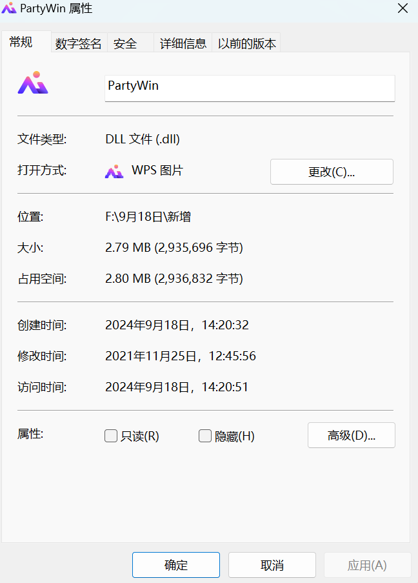Click the PartyWin 属性 window title
Image resolution: width=418 pixels, height=583 pixels.
click(56, 8)
